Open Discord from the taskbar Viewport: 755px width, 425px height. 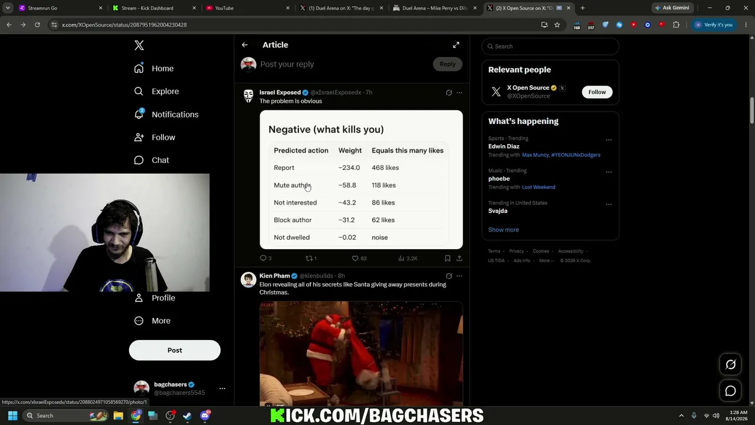coord(205,416)
